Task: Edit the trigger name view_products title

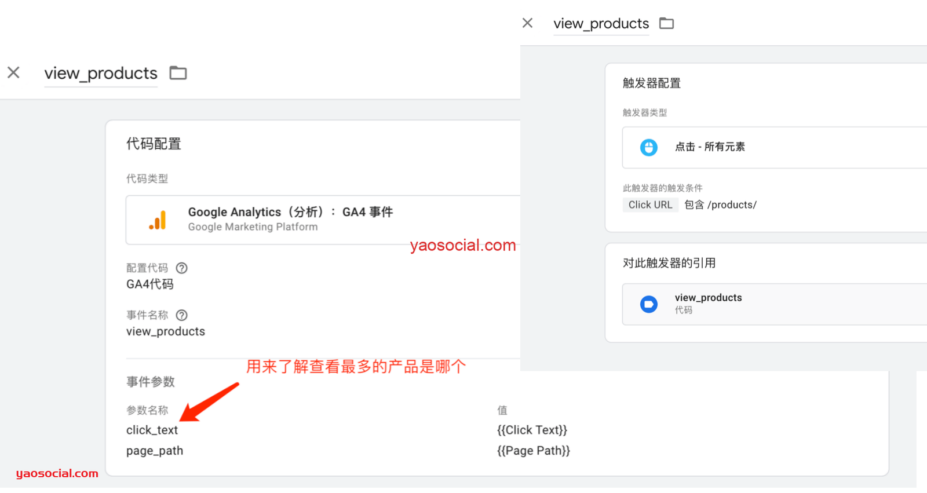Action: click(x=601, y=24)
